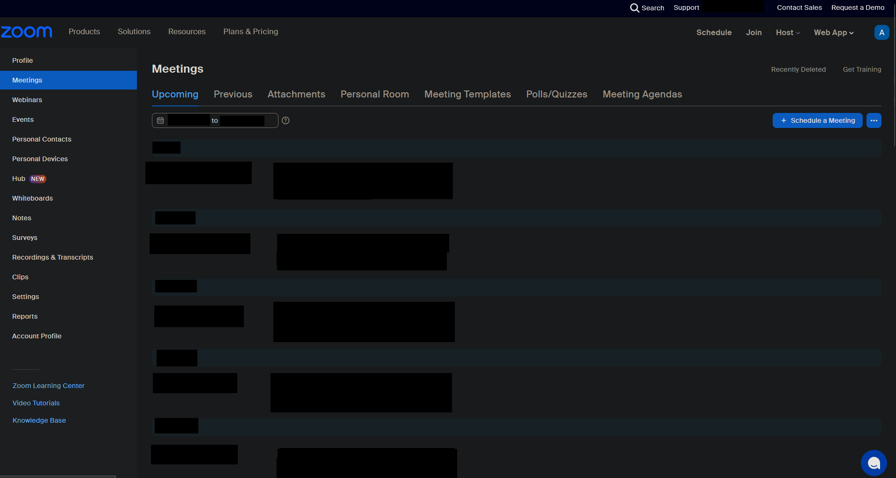Viewport: 896px width, 478px height.
Task: Click the NEW badge beside Hub
Action: (38, 179)
